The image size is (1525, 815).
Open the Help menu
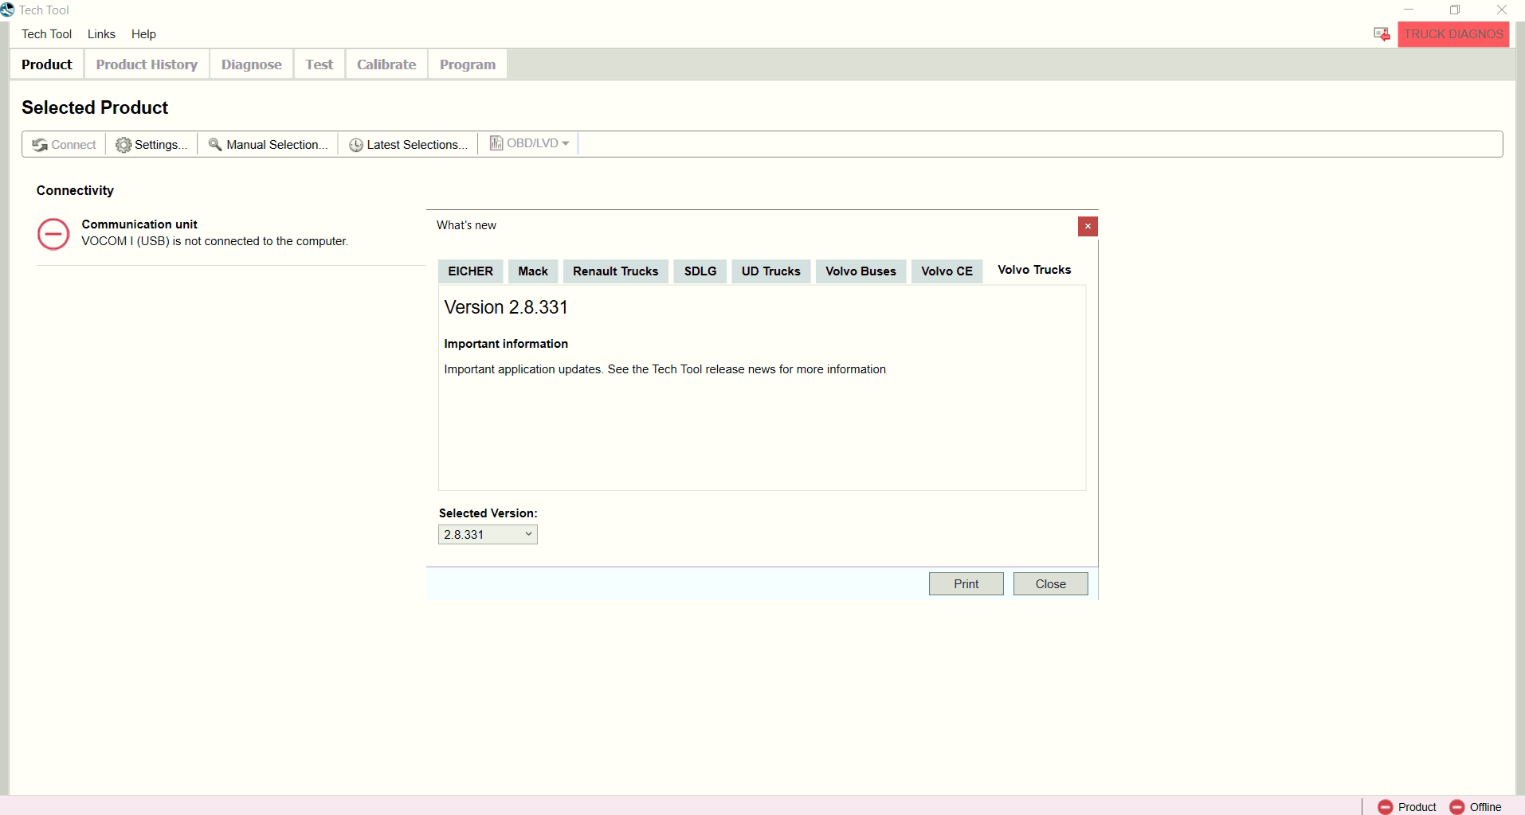pyautogui.click(x=143, y=34)
